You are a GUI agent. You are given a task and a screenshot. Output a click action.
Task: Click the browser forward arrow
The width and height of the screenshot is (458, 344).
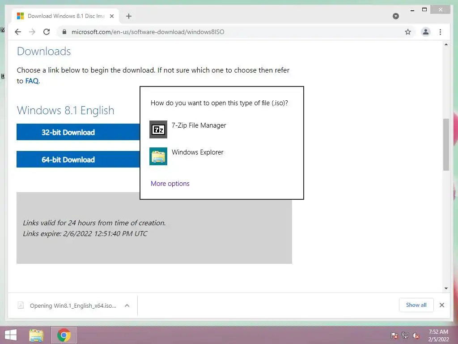(x=32, y=32)
